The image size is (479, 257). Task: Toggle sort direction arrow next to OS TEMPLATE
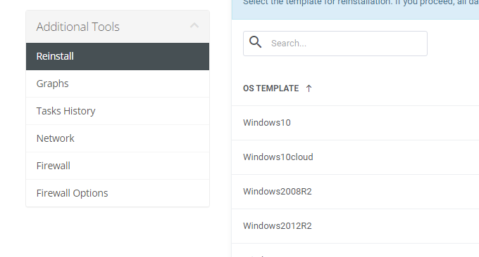pos(309,88)
